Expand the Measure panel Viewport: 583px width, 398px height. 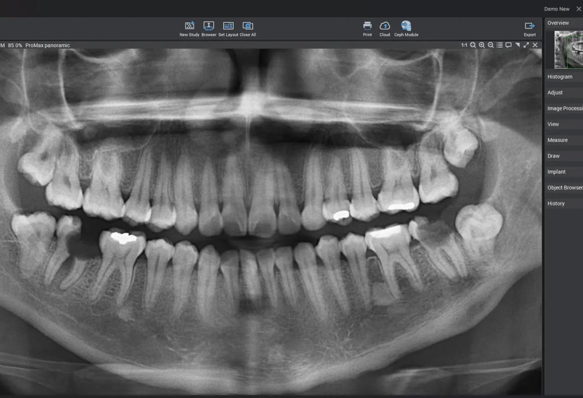[x=564, y=140]
